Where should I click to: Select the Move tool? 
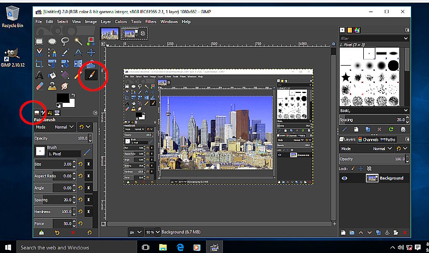(x=91, y=52)
